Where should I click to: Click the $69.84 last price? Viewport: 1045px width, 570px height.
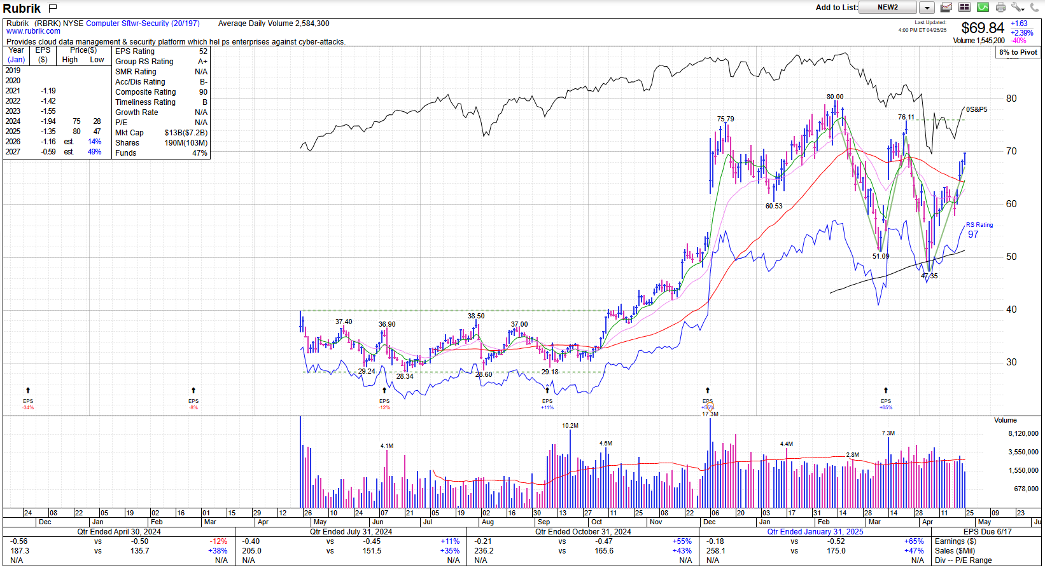pos(983,28)
